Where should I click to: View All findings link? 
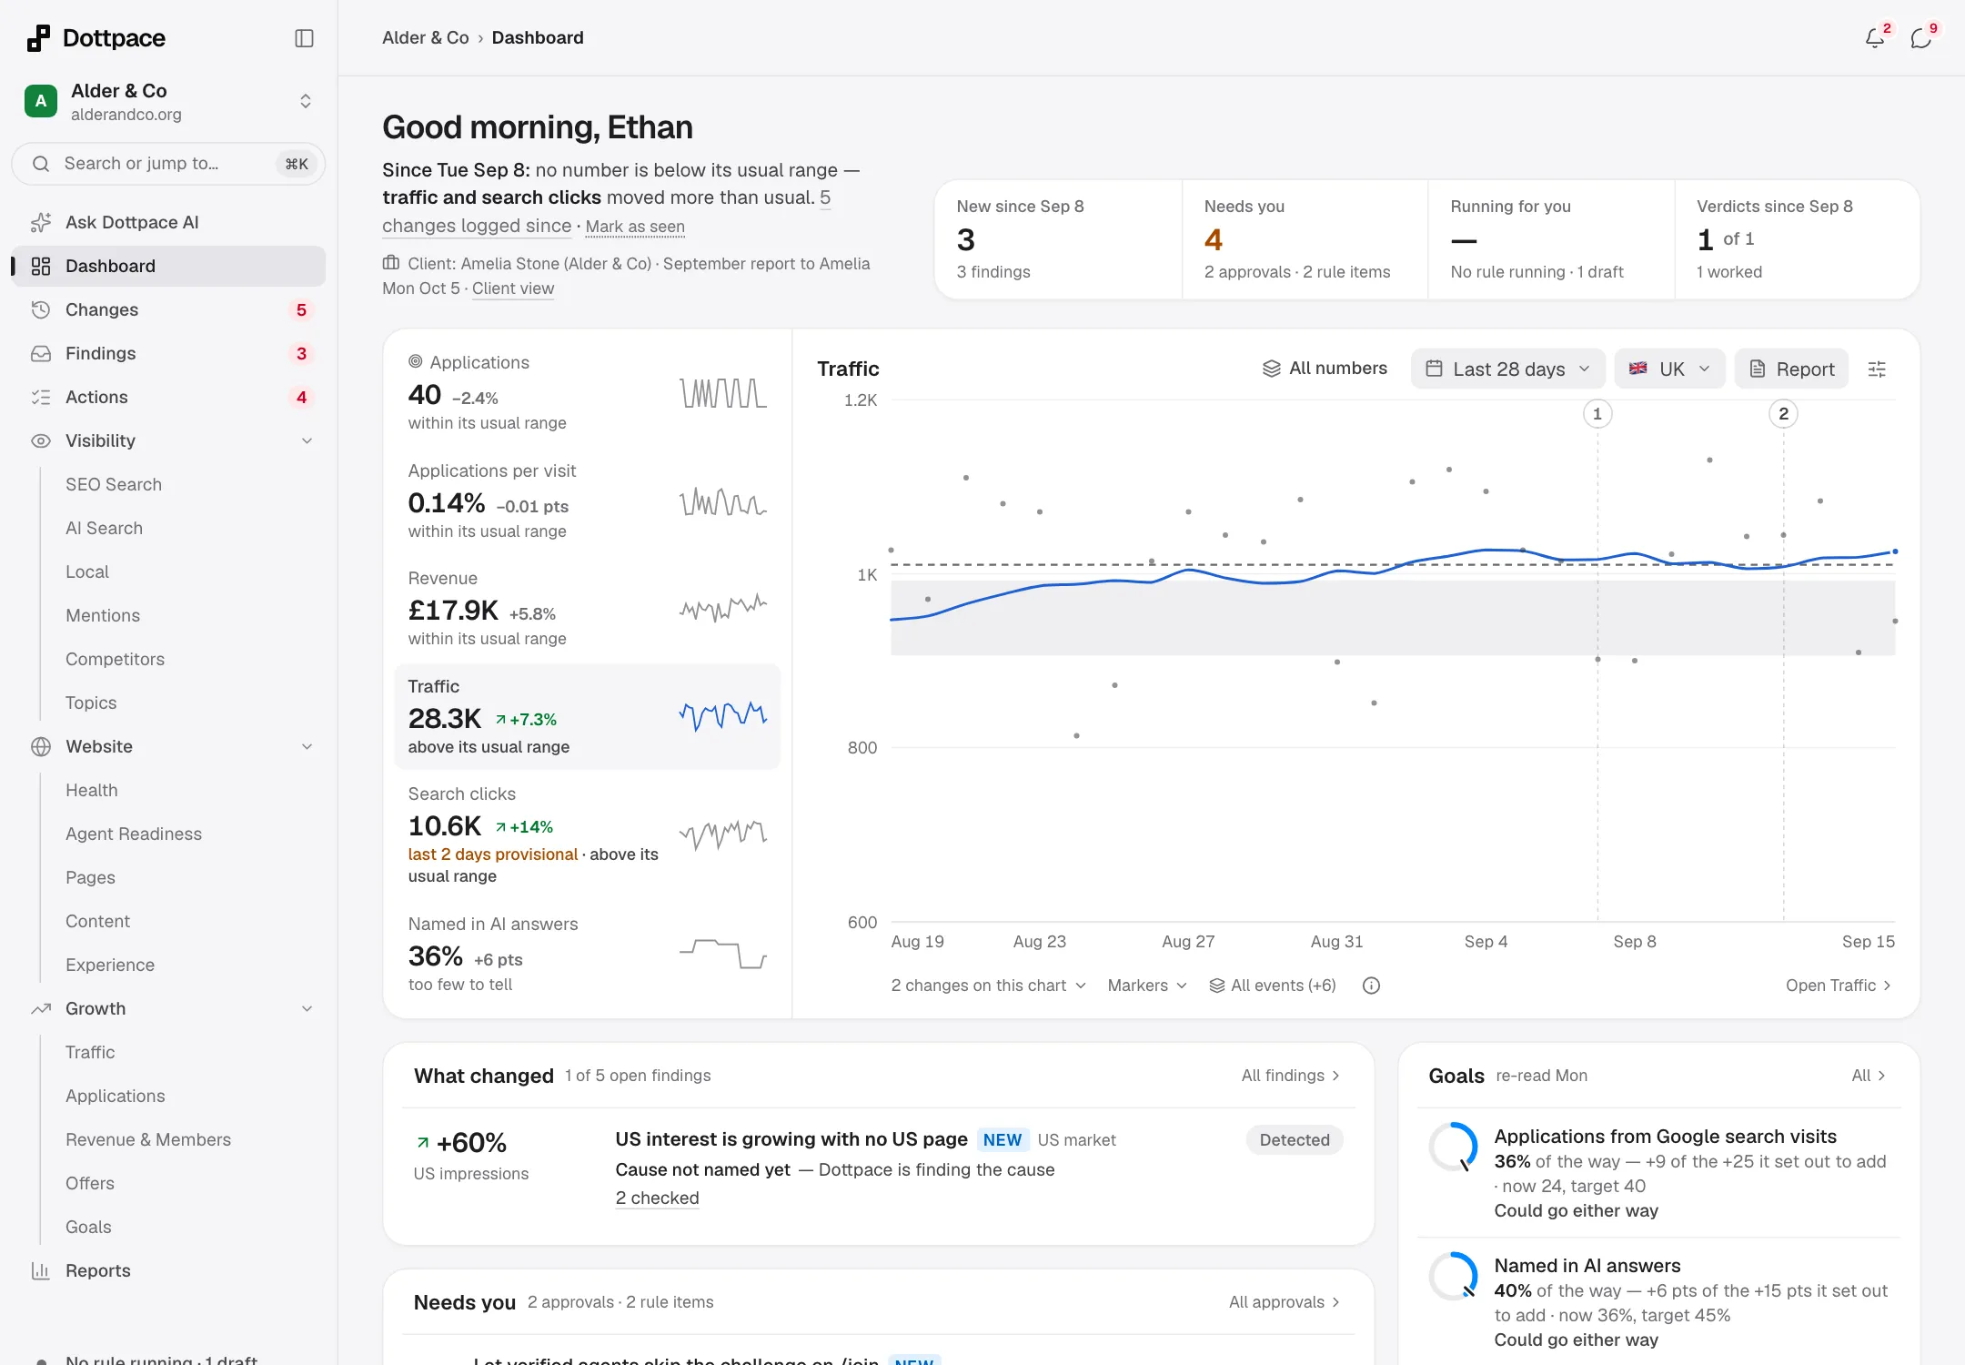(x=1290, y=1076)
